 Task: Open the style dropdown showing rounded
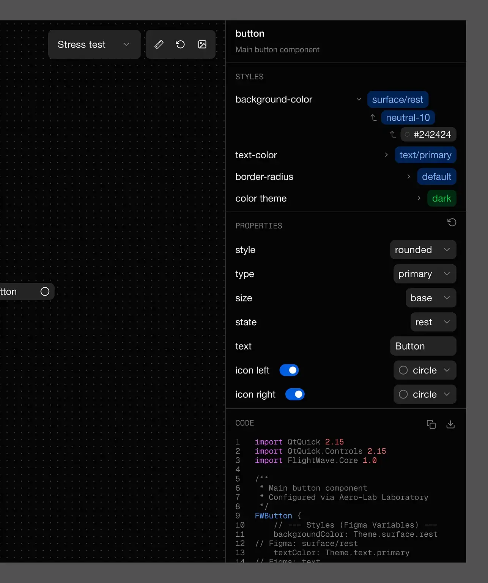coord(423,250)
